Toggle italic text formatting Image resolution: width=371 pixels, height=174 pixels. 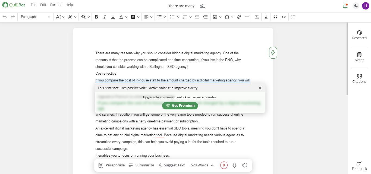coord(105,17)
